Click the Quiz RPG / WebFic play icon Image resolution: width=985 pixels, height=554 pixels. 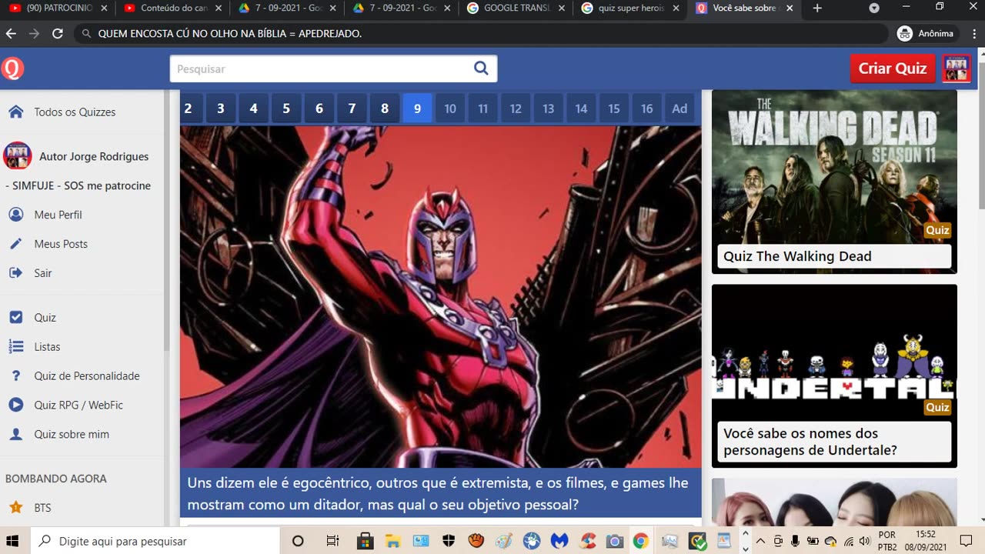pos(15,405)
